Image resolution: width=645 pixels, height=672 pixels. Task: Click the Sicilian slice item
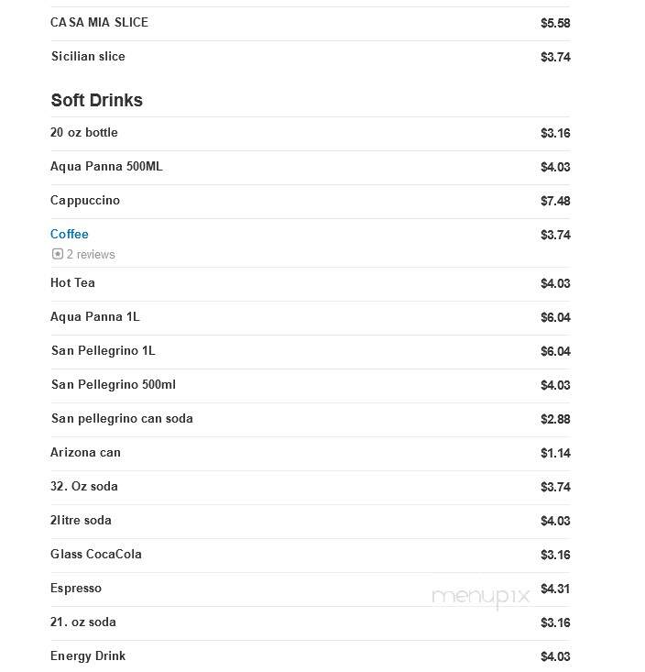click(88, 56)
